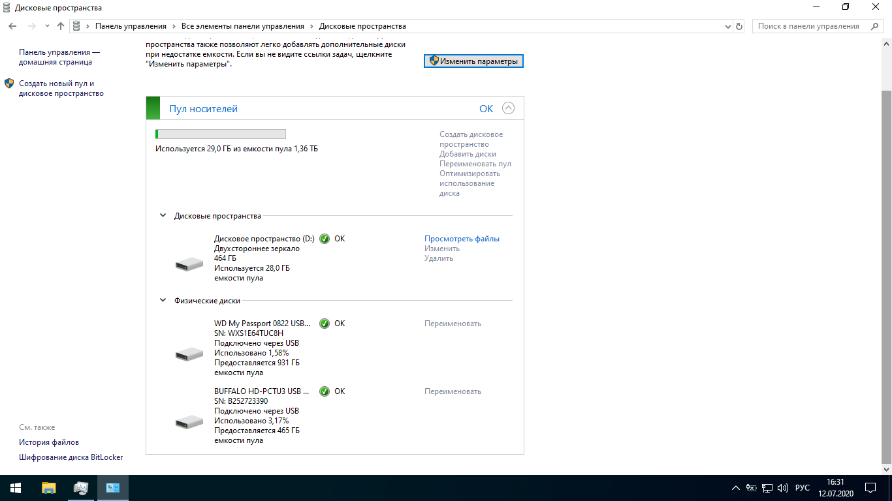Image resolution: width=892 pixels, height=501 pixels.
Task: Open the Windows Start menu
Action: pyautogui.click(x=16, y=488)
